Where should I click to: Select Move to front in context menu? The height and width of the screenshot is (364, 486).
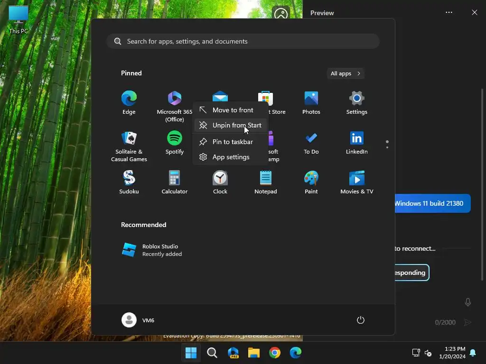point(230,110)
